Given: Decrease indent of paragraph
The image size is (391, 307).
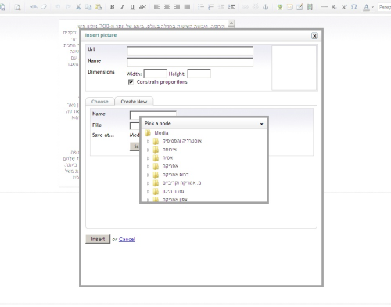Looking at the screenshot, I should click(221, 7).
